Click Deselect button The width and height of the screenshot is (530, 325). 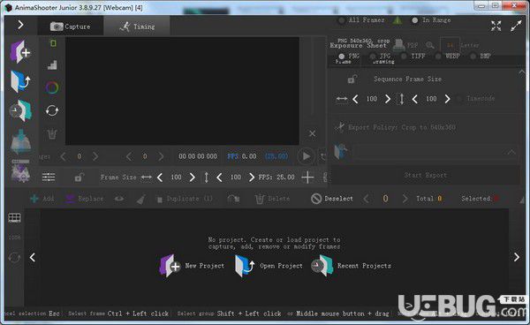click(331, 199)
